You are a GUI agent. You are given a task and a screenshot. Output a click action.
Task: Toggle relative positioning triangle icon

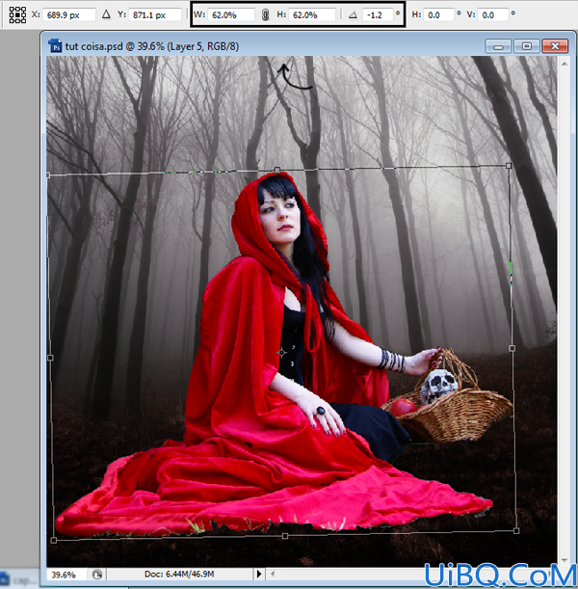106,14
